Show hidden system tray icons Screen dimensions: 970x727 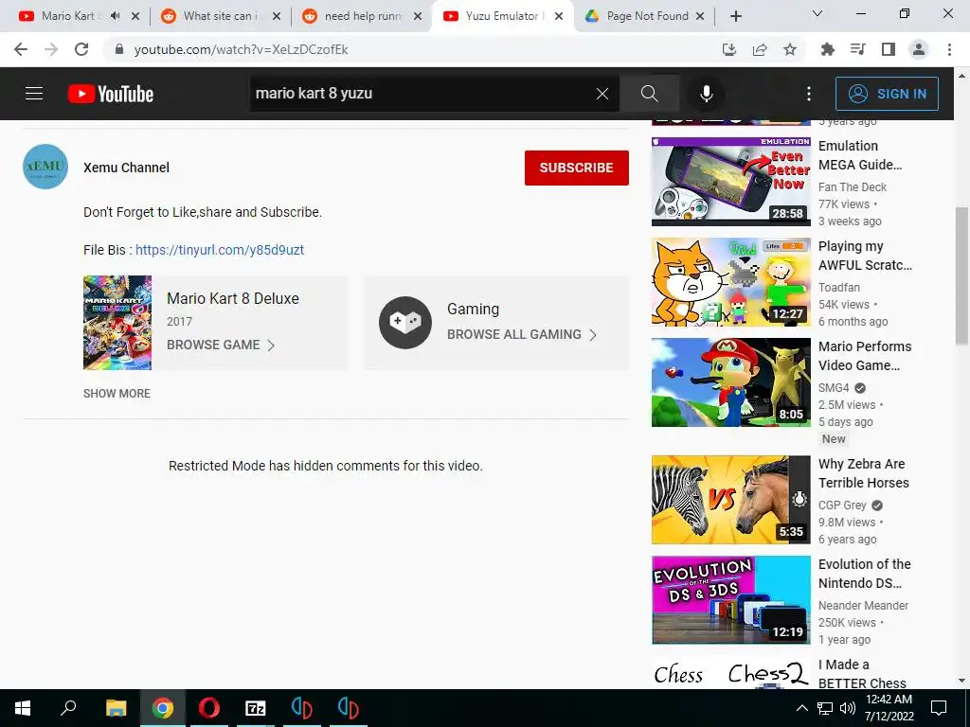(x=801, y=708)
